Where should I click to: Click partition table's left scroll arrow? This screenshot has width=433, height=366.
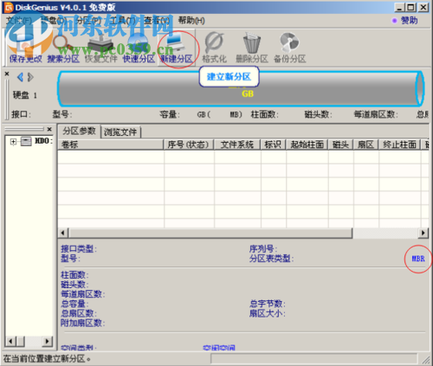(63, 233)
